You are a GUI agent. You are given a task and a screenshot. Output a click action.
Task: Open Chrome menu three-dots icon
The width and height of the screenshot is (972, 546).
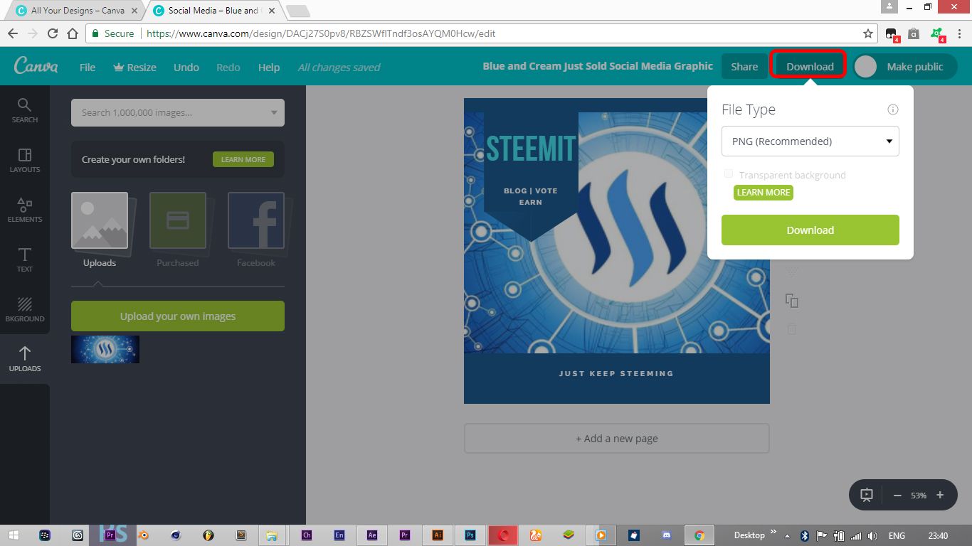pyautogui.click(x=960, y=33)
